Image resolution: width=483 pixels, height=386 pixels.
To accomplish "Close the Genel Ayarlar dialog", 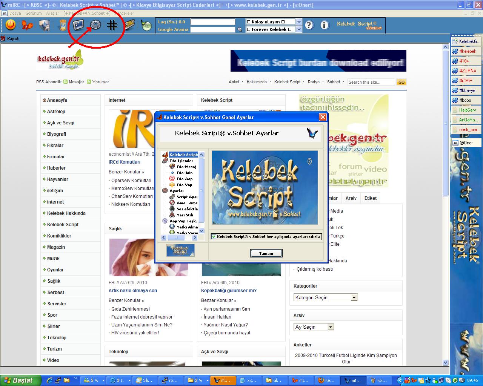I will [x=323, y=117].
